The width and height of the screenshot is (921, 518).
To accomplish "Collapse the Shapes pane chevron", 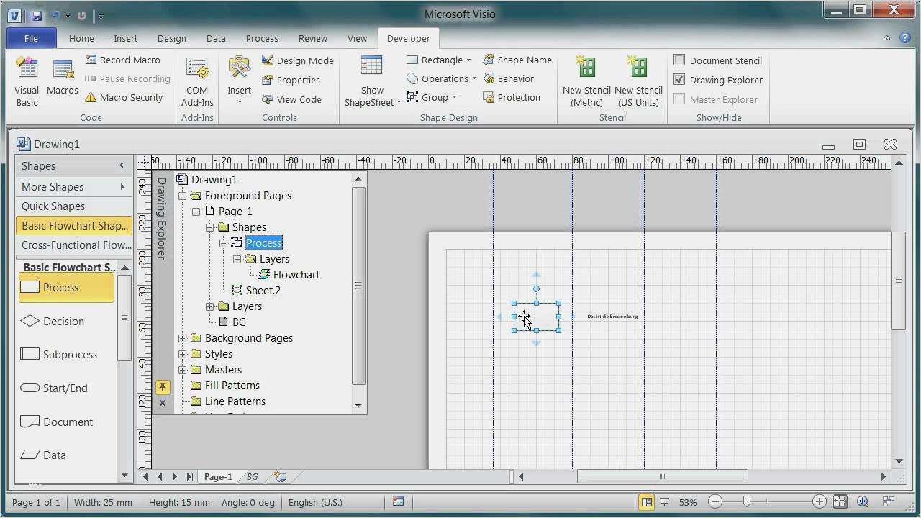I will 122,165.
